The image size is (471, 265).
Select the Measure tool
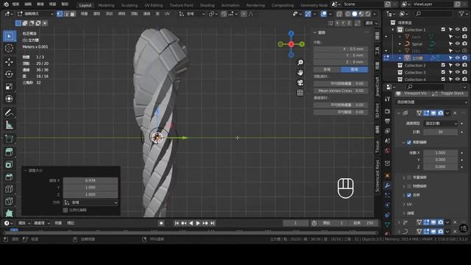click(x=9, y=125)
